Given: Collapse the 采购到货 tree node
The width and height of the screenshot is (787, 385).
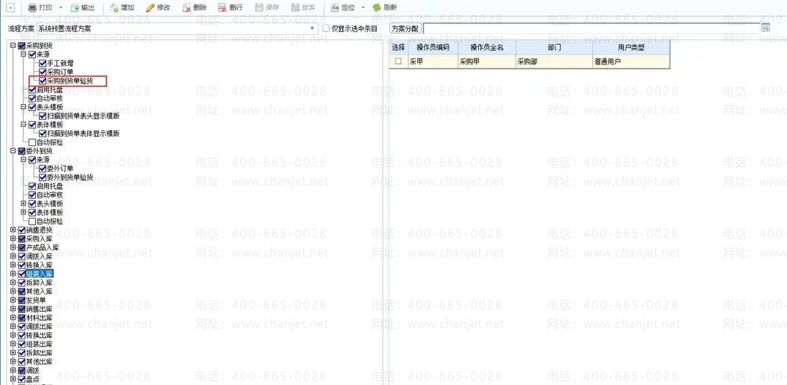Looking at the screenshot, I should [x=13, y=46].
